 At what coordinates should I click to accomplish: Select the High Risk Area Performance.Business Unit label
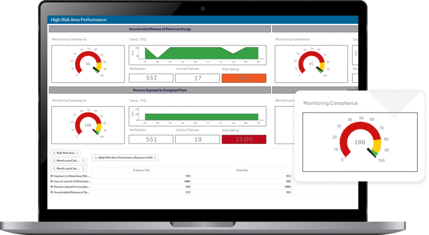125,158
